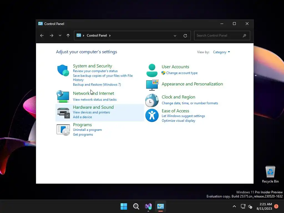The image size is (284, 213).
Task: Open Save backup copies with File History
Action: point(103,78)
